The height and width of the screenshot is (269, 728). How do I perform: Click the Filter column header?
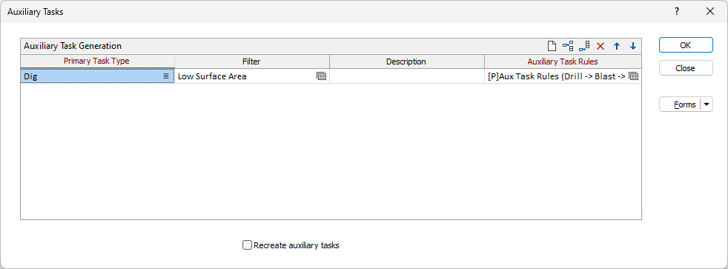(251, 62)
